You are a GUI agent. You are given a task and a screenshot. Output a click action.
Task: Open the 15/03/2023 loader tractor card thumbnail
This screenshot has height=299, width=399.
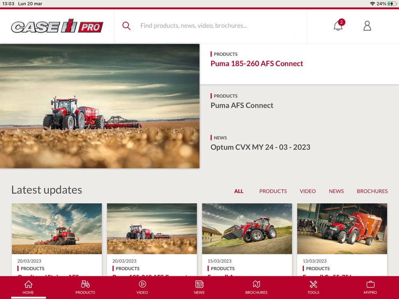point(247,228)
